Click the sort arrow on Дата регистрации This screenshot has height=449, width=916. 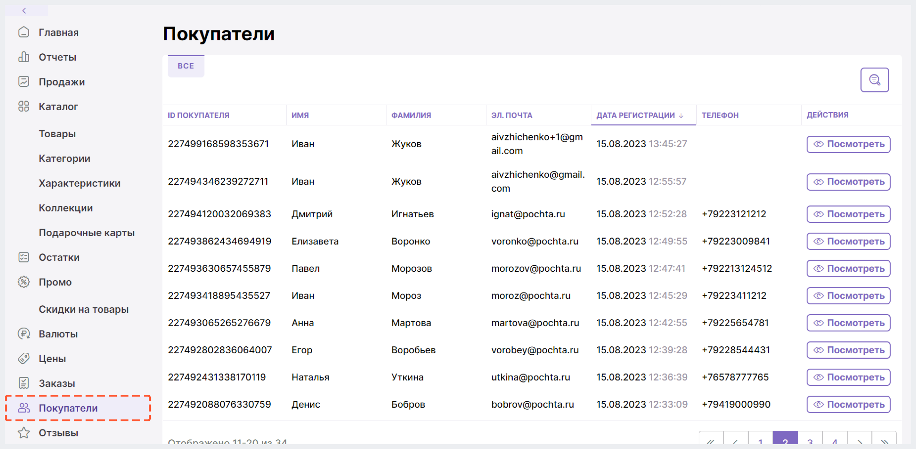tap(681, 115)
